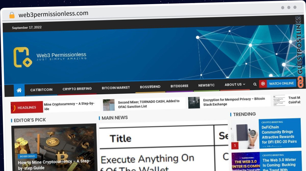Select the Crypto Briefing menu item
Image resolution: width=306 pixels, height=171 pixels.
point(77,89)
